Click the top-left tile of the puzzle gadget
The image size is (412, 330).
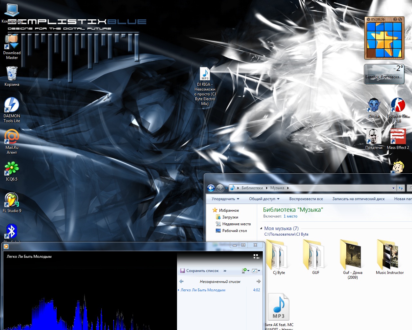(371, 27)
